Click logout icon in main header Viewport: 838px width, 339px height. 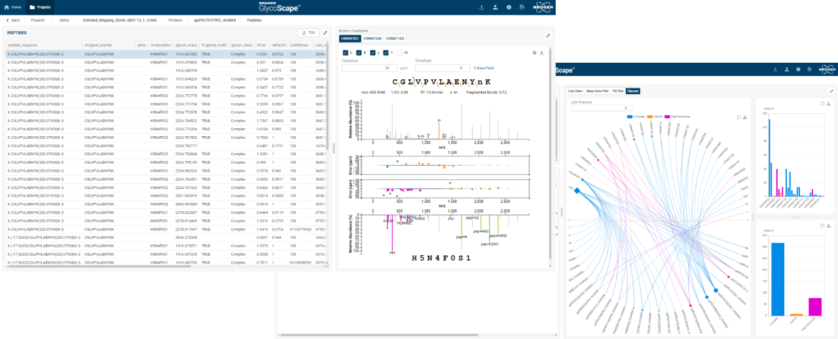522,7
